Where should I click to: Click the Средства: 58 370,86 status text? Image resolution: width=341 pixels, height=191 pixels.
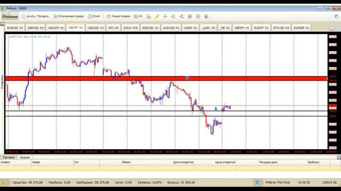[x=28, y=183]
